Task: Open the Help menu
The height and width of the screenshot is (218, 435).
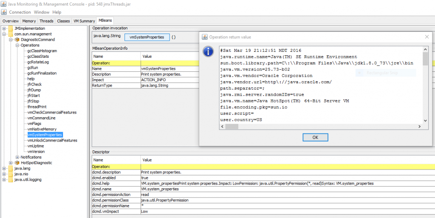Action: tap(57, 12)
